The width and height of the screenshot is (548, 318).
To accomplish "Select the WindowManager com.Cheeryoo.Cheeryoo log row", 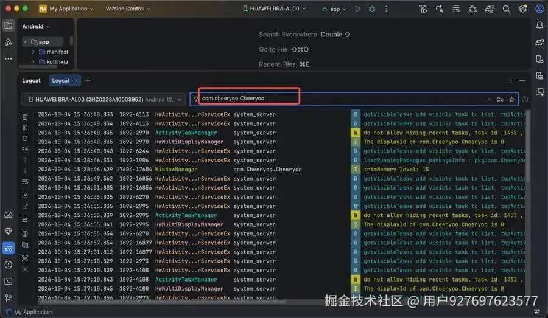I will coord(281,169).
